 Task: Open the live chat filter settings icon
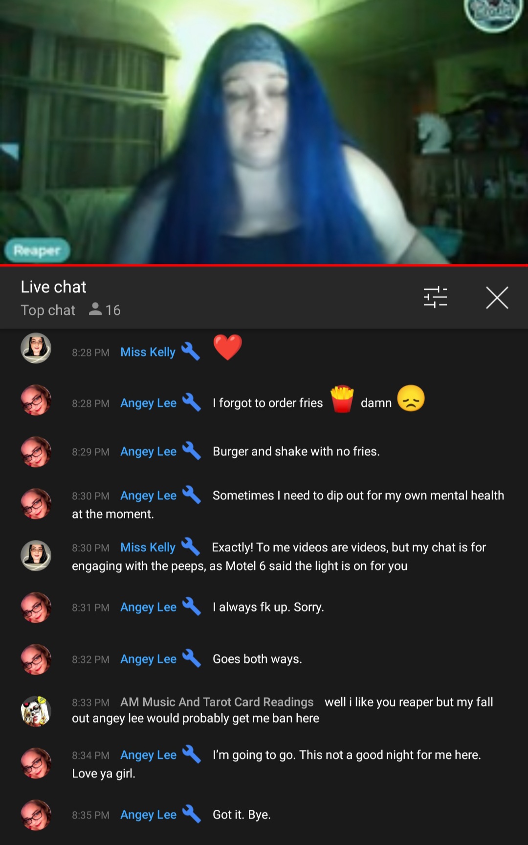coord(435,297)
